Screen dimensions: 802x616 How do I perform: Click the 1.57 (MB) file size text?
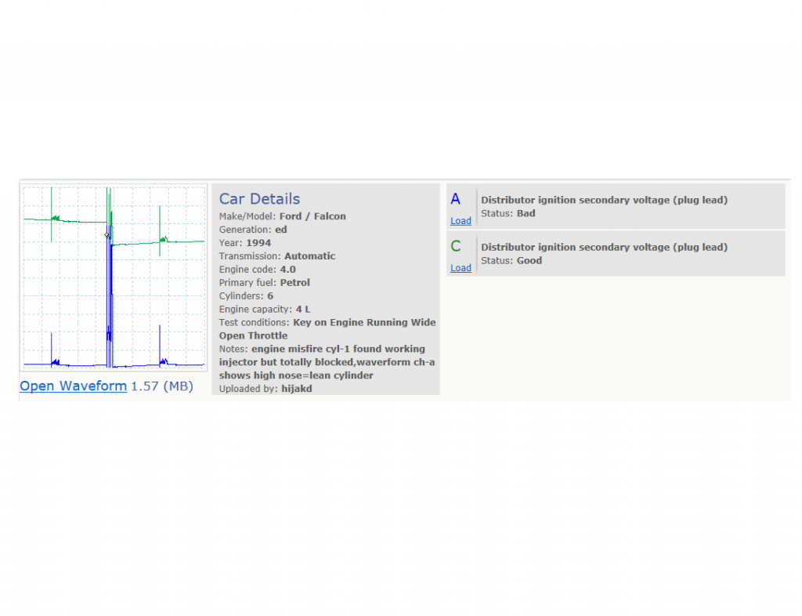coord(162,386)
